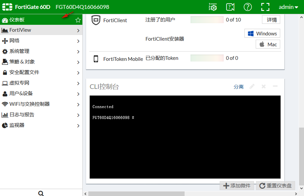The image size is (304, 196).
Task: Download FortiClient installer for Mac
Action: coord(268,44)
